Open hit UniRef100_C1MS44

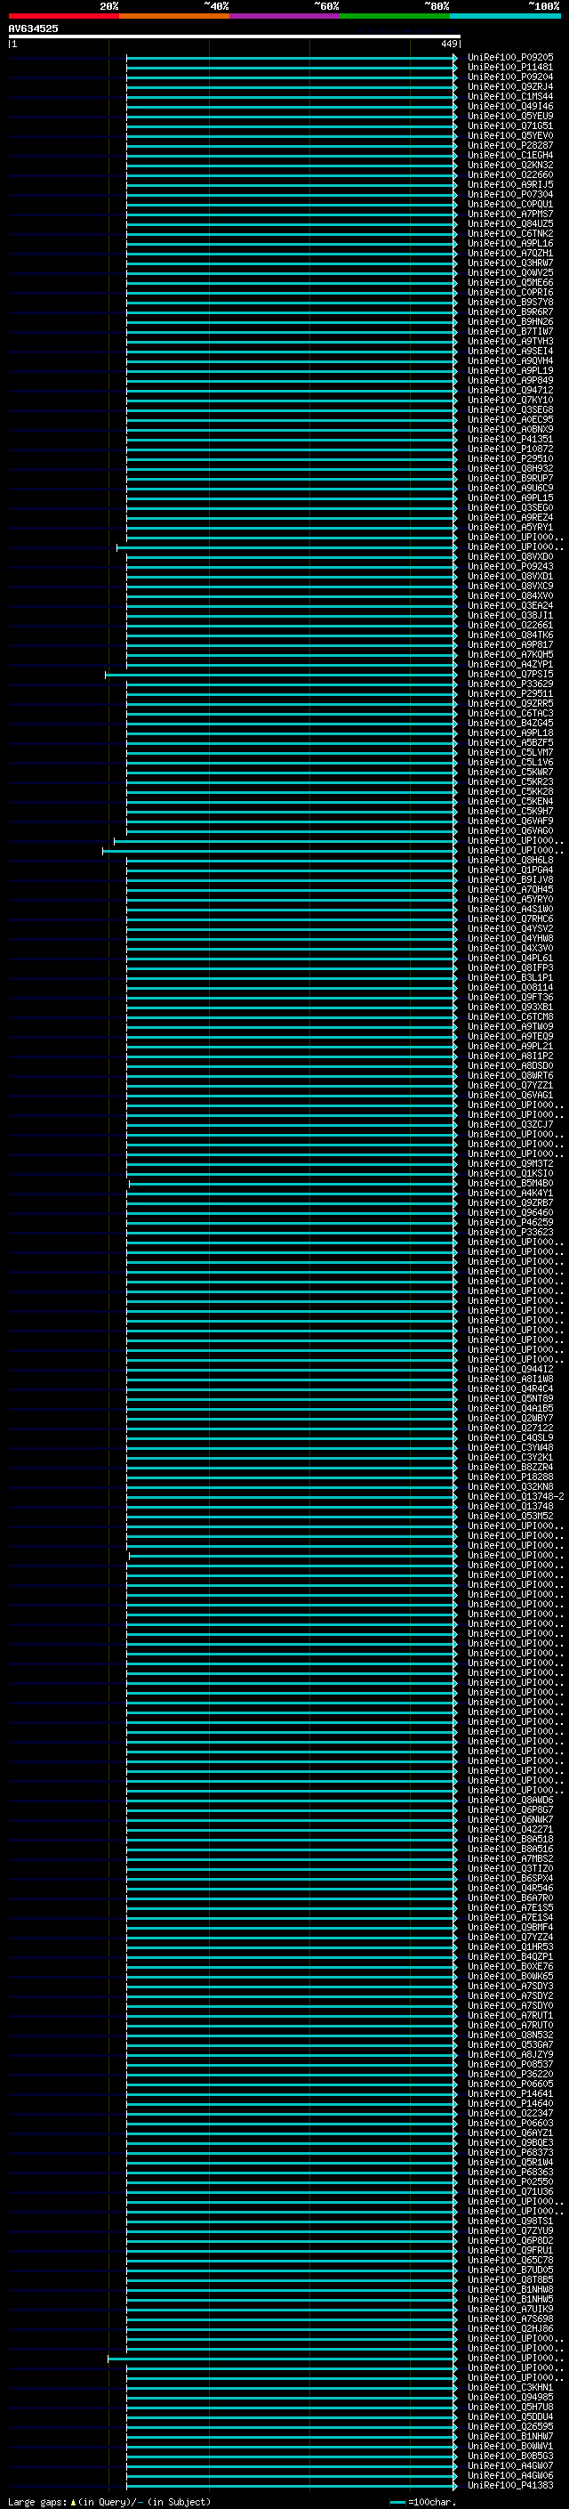pyautogui.click(x=509, y=96)
